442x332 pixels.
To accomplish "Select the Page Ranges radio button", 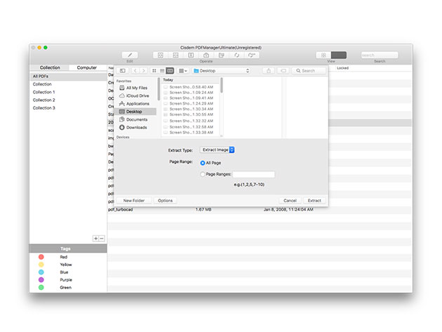I will [202, 174].
